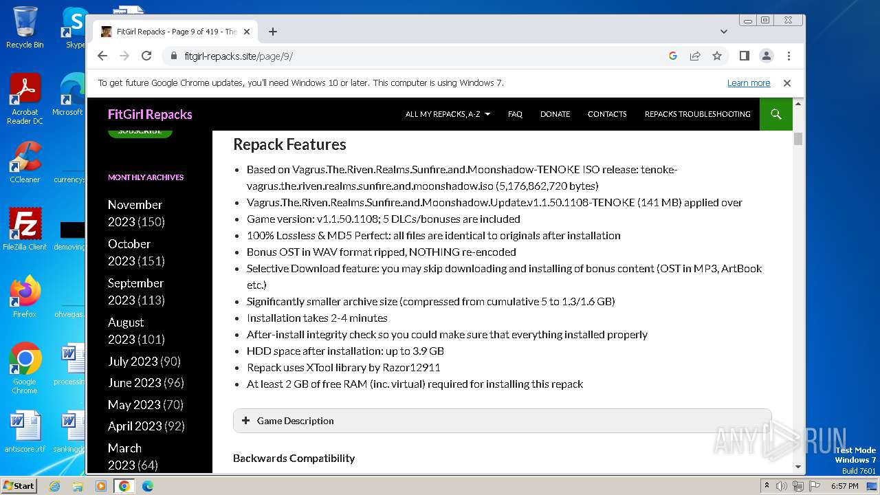Open August 2023 archive
880x495 pixels.
click(x=136, y=331)
